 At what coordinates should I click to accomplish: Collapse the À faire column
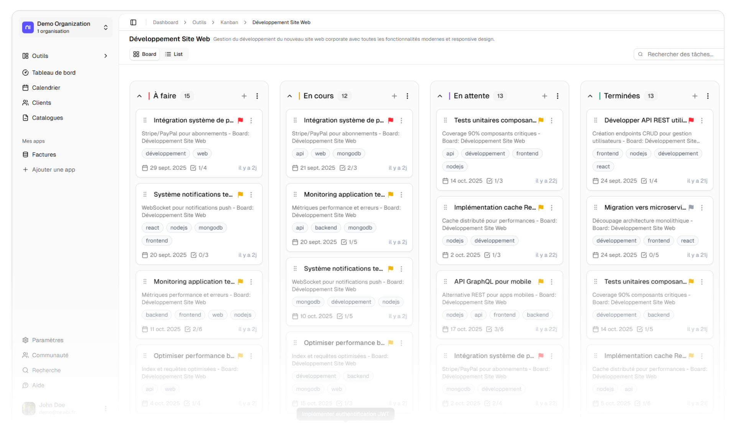pyautogui.click(x=140, y=96)
